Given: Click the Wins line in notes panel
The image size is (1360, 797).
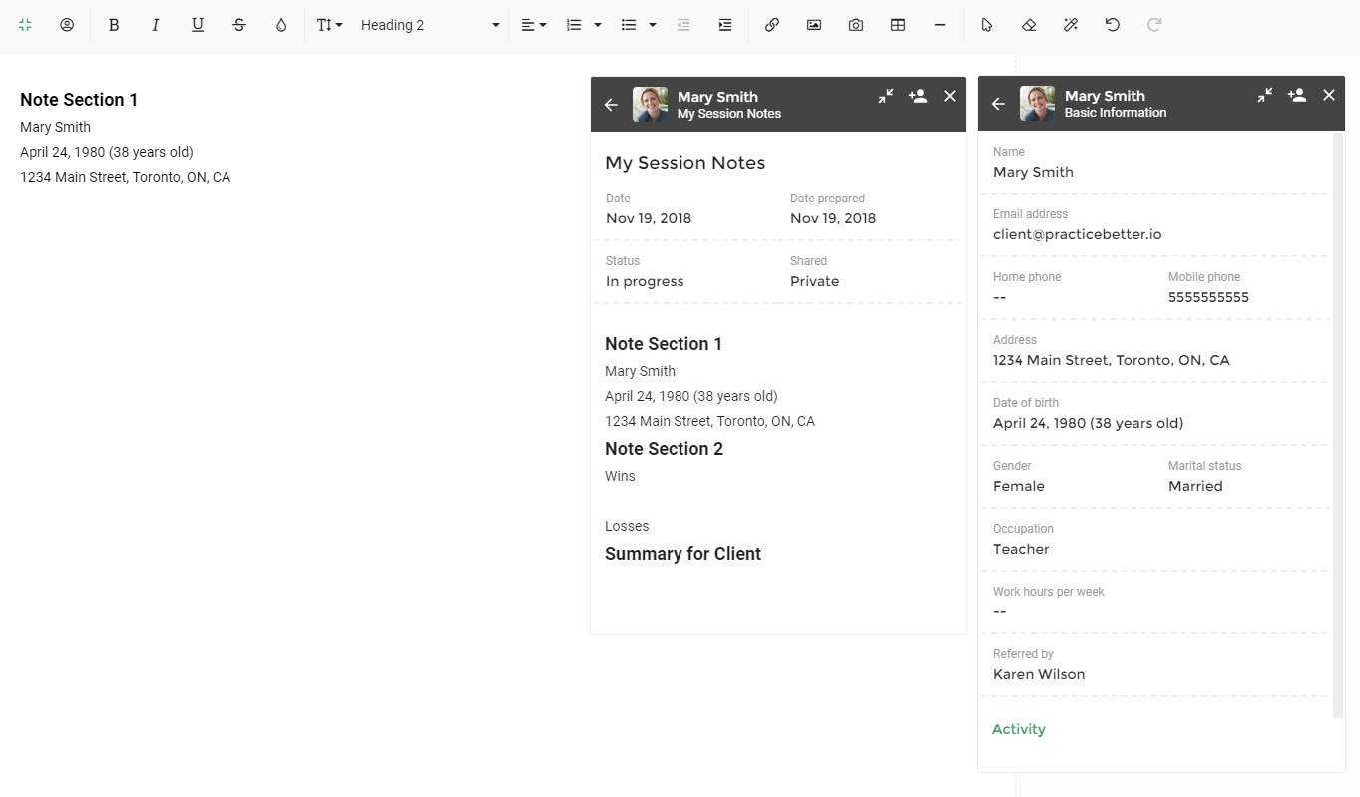Looking at the screenshot, I should 620,476.
